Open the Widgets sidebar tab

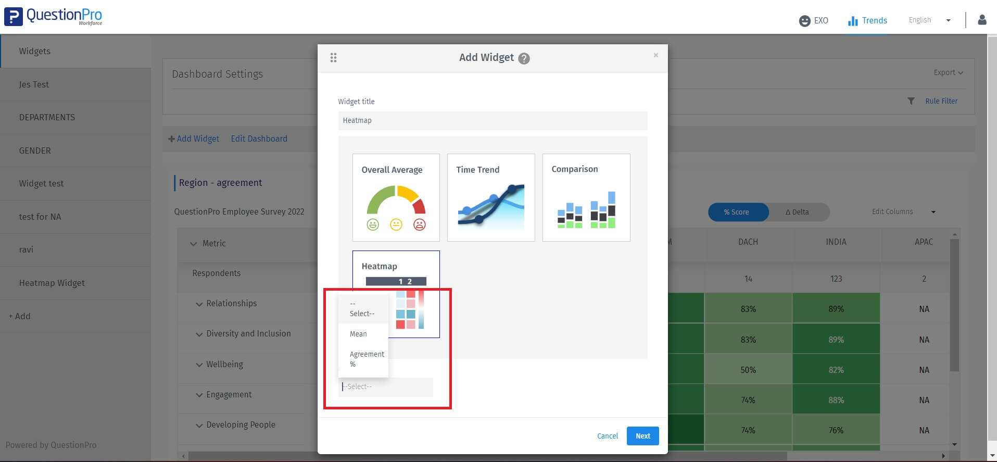[75, 51]
